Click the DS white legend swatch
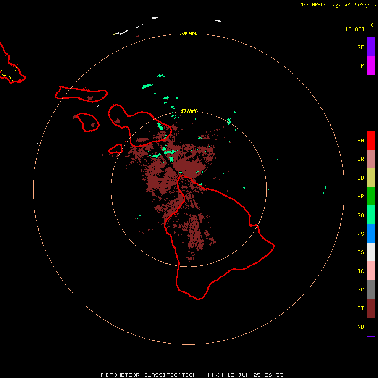Image resolution: width=378 pixels, height=378 pixels. point(371,252)
